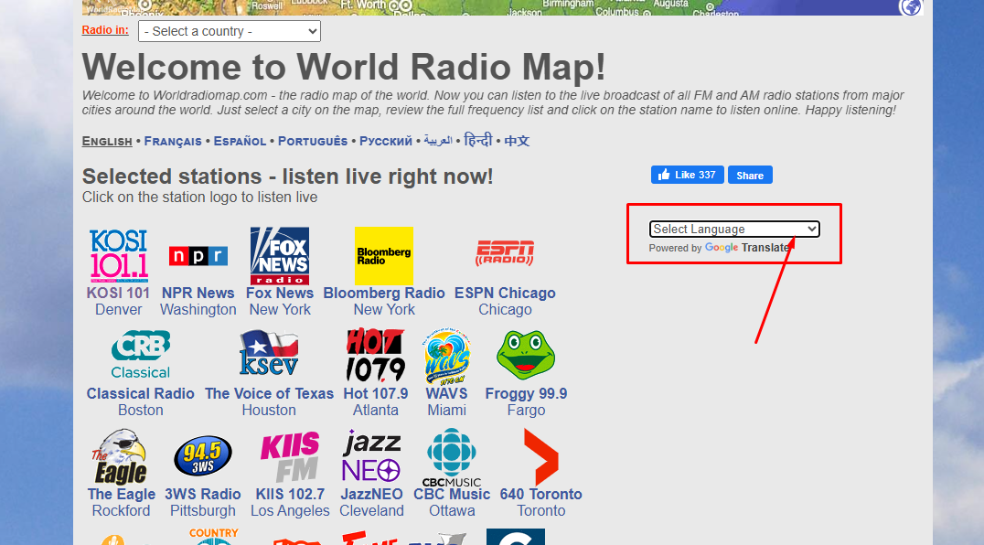Click the Hot 107.9 logo
The height and width of the screenshot is (545, 984).
point(376,355)
